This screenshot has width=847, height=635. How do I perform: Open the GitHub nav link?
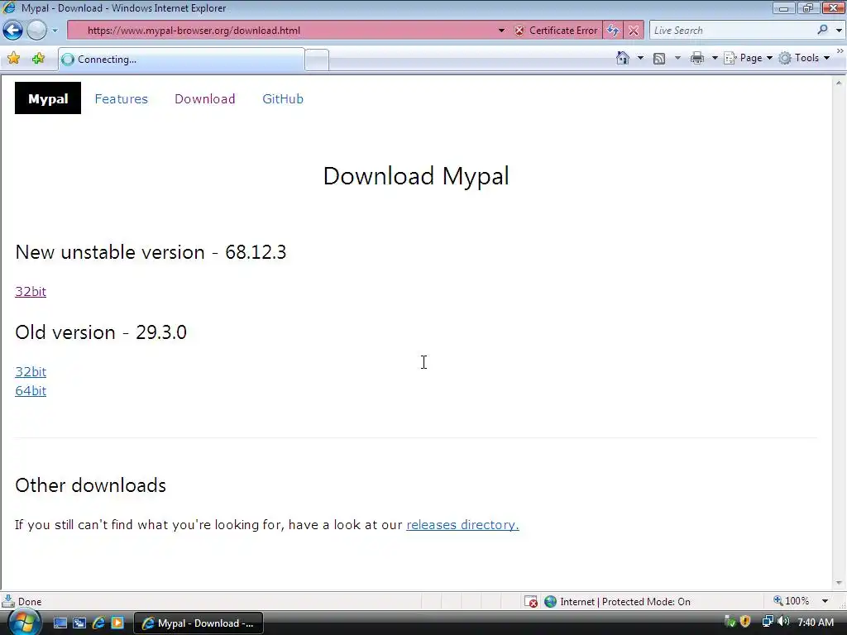(x=283, y=99)
